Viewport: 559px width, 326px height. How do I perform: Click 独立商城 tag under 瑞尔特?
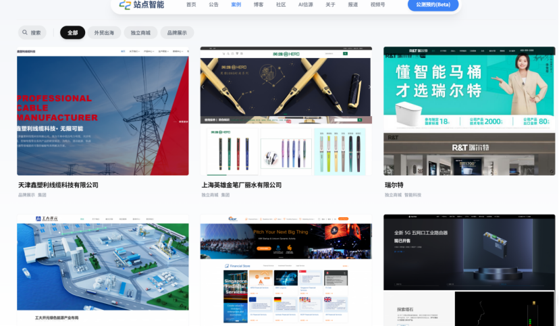click(x=393, y=195)
